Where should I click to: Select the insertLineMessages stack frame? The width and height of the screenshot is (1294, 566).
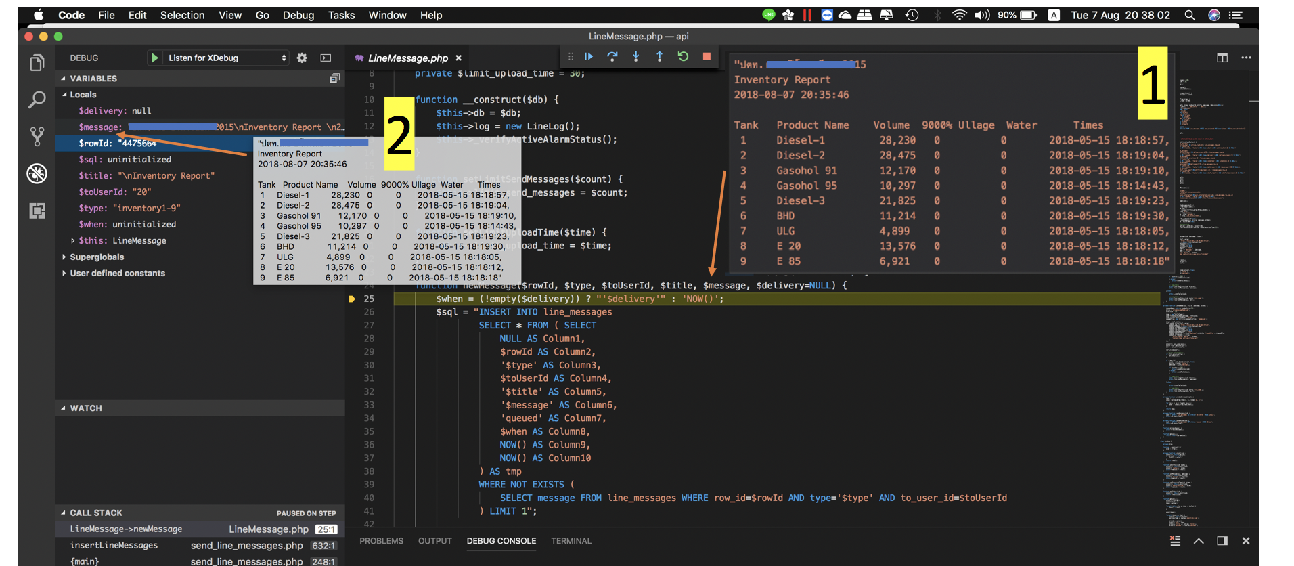200,546
